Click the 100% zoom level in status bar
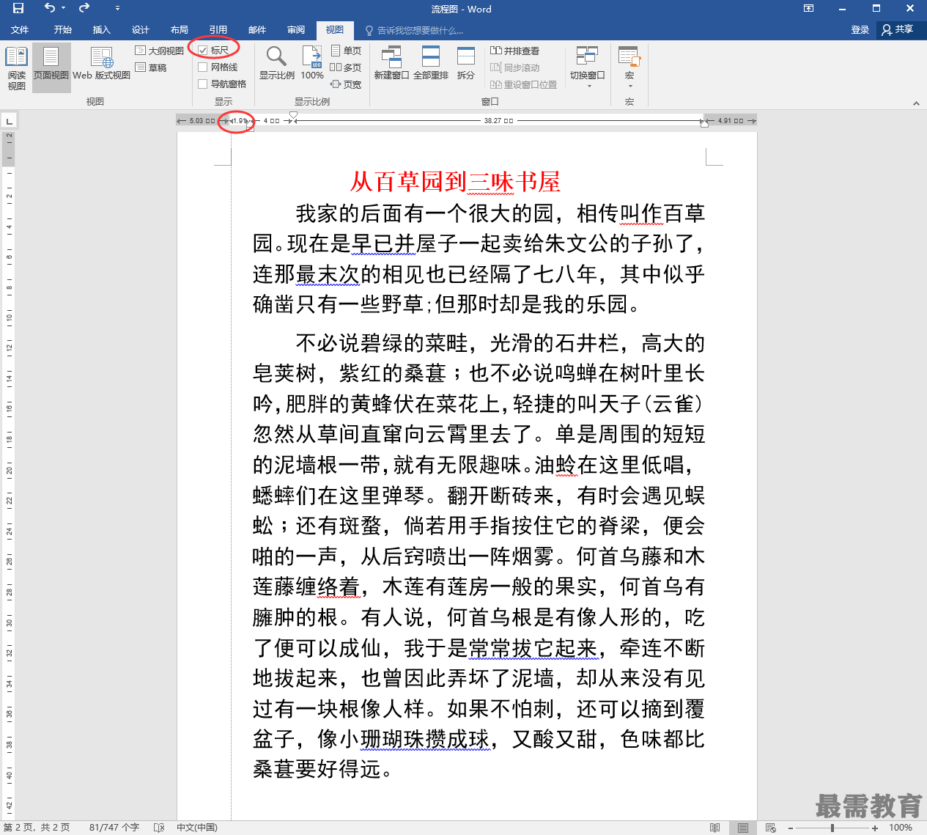Screen dimensions: 927x835 [901, 828]
